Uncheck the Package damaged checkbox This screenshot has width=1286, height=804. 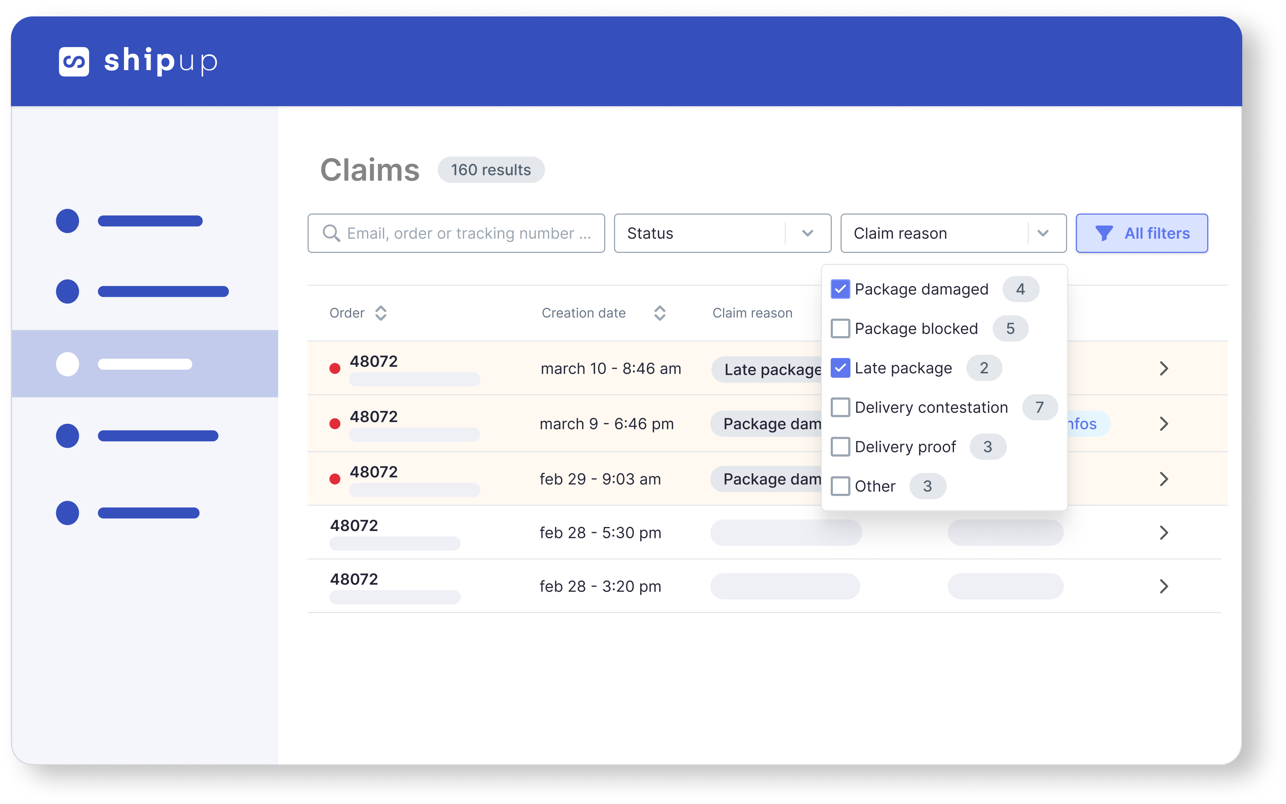click(840, 289)
